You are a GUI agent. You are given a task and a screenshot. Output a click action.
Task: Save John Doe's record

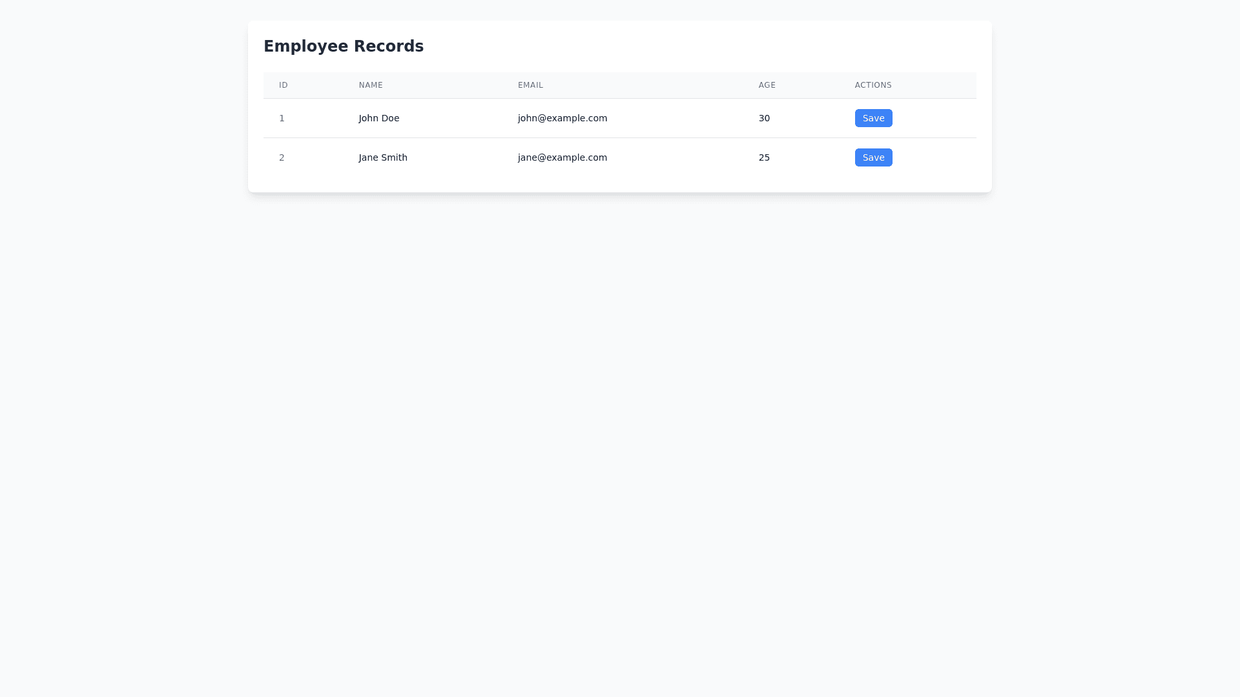click(x=873, y=118)
